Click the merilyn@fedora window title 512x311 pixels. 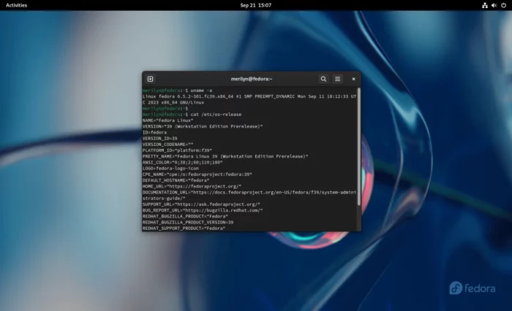tap(252, 79)
